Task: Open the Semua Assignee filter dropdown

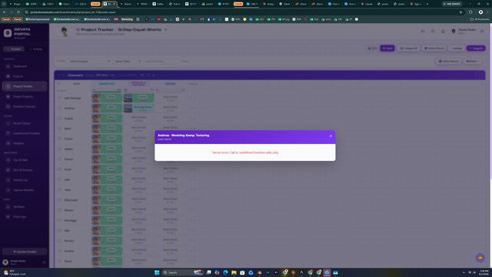Action: pyautogui.click(x=89, y=62)
